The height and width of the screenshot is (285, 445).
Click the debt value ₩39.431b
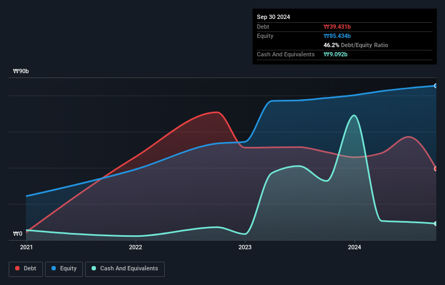pyautogui.click(x=337, y=27)
